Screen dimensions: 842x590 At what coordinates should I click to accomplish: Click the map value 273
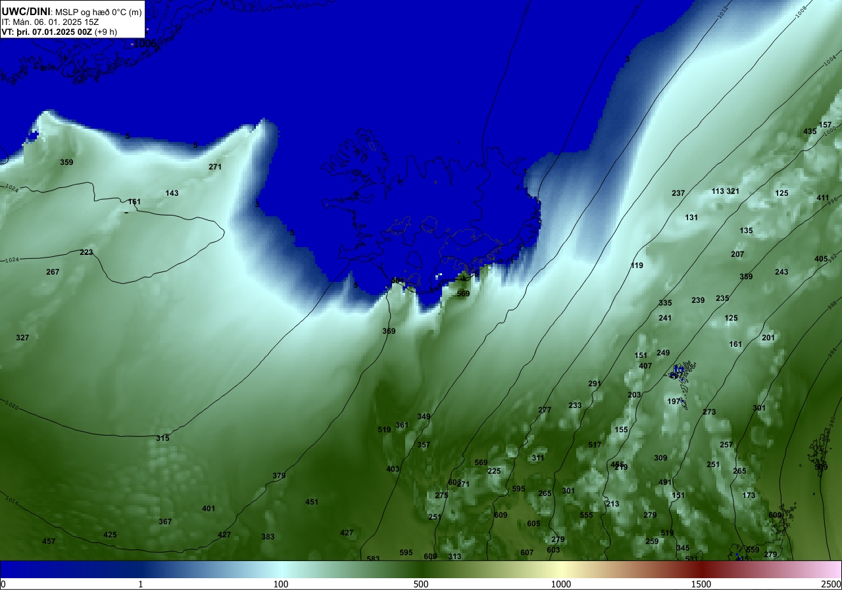(709, 412)
